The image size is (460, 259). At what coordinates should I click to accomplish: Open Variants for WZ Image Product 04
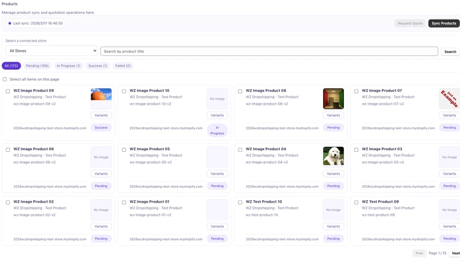[333, 174]
